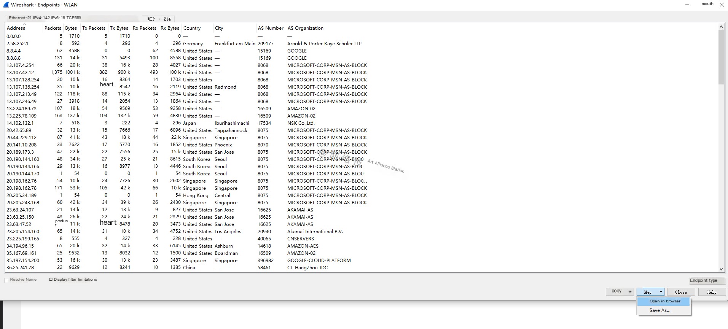Image resolution: width=728 pixels, height=329 pixels.
Task: Click the AMAZON-AES organization cell
Action: pos(303,246)
